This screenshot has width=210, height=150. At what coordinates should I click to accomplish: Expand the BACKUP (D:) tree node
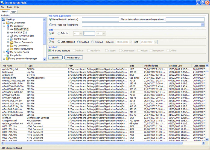tap(8, 32)
